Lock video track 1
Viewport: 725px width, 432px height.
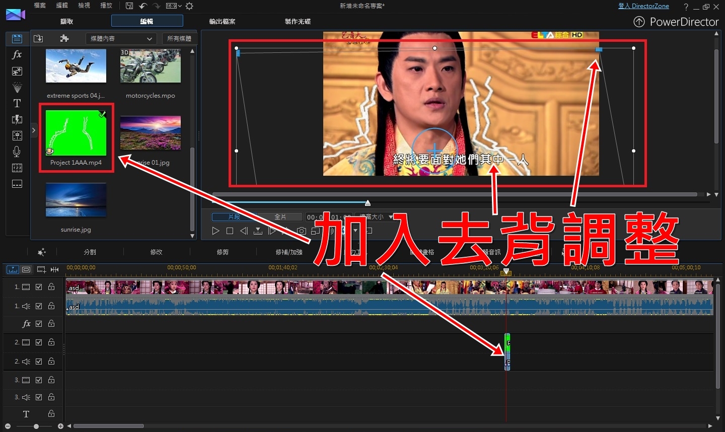[x=51, y=286]
